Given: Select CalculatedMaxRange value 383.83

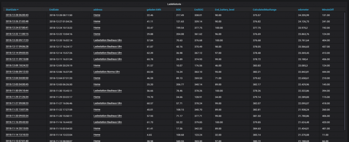Looking at the screenshot, I should 257,66.
